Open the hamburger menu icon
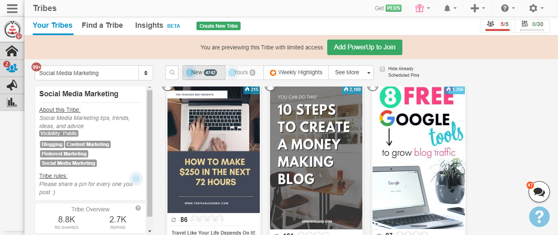This screenshot has width=558, height=235. click(x=12, y=8)
